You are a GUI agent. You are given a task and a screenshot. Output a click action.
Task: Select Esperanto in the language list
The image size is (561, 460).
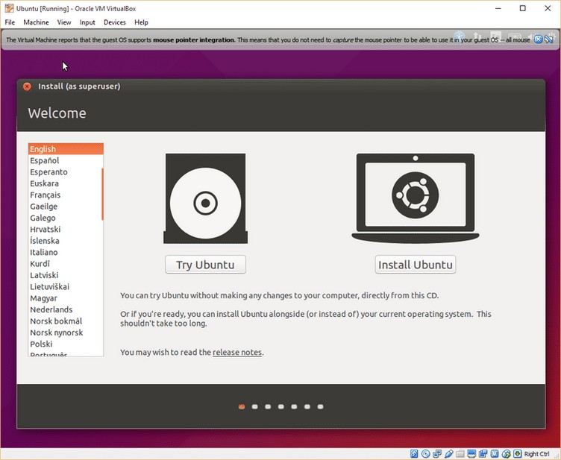click(66, 172)
